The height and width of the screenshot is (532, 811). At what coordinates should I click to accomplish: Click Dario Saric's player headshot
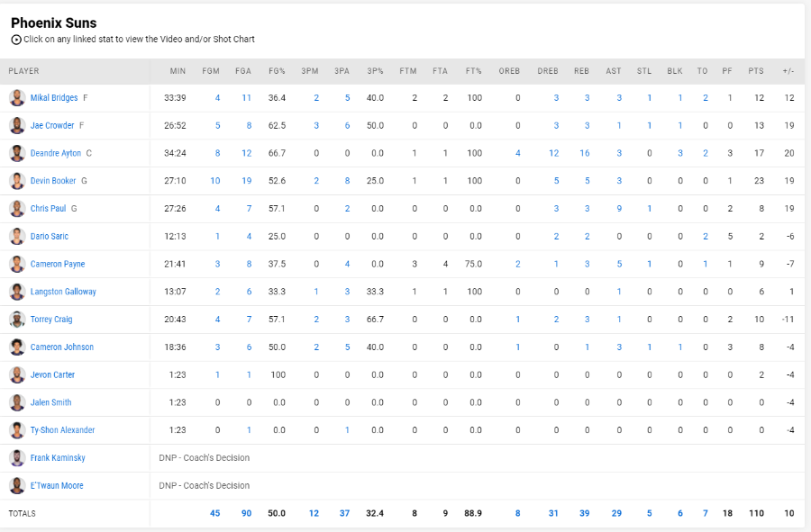pyautogui.click(x=17, y=236)
